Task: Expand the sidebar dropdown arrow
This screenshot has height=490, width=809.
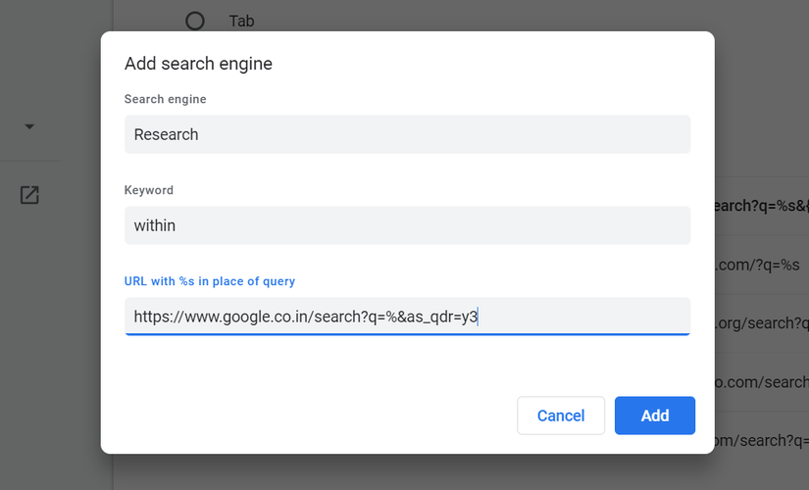Action: tap(28, 126)
